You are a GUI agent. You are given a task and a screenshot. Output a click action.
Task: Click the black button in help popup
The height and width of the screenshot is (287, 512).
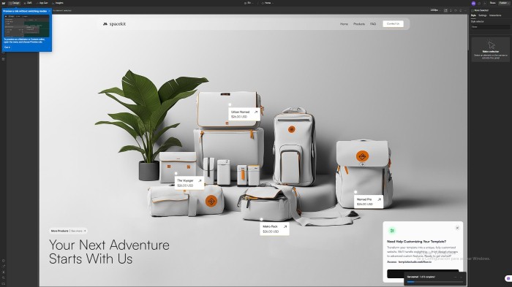click(423, 273)
